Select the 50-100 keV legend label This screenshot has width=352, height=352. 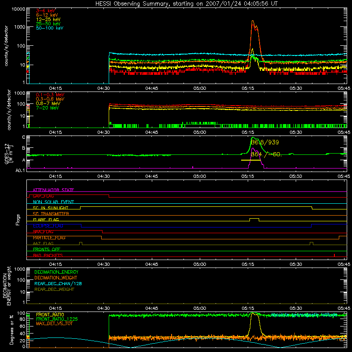pyautogui.click(x=50, y=28)
